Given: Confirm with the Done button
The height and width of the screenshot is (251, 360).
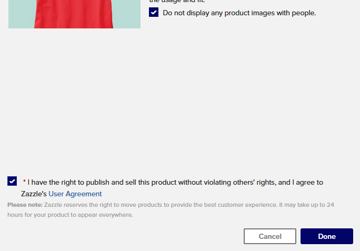Looking at the screenshot, I should 327,236.
